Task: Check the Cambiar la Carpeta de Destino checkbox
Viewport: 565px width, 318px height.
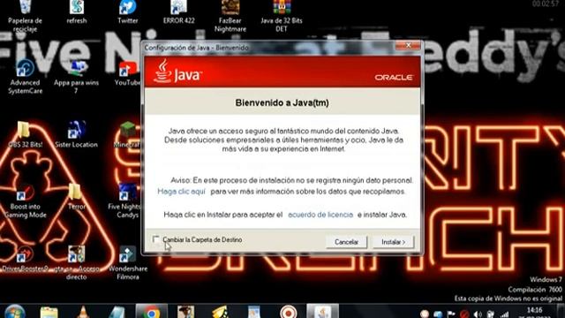Action: coord(156,239)
